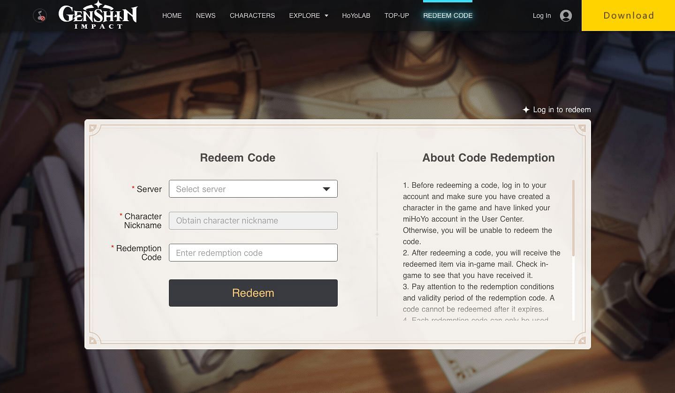The width and height of the screenshot is (675, 393).
Task: Click the Log in to redeem link
Action: coord(562,109)
